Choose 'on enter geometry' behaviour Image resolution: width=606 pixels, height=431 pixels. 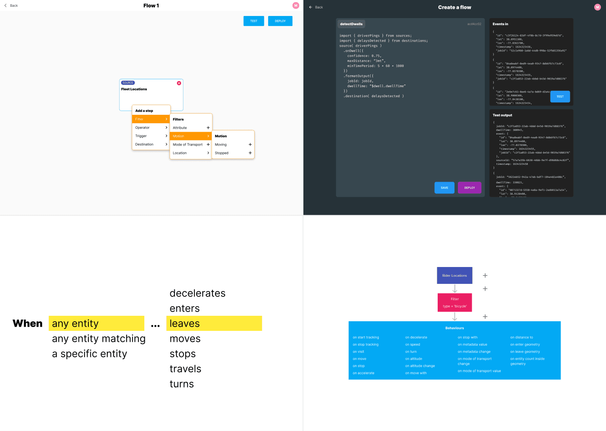[x=525, y=344]
